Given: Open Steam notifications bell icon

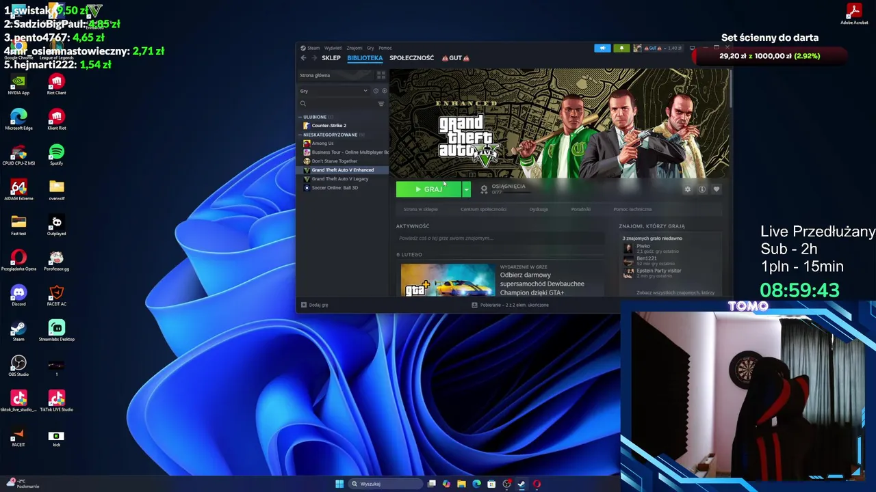Looking at the screenshot, I should pos(621,48).
